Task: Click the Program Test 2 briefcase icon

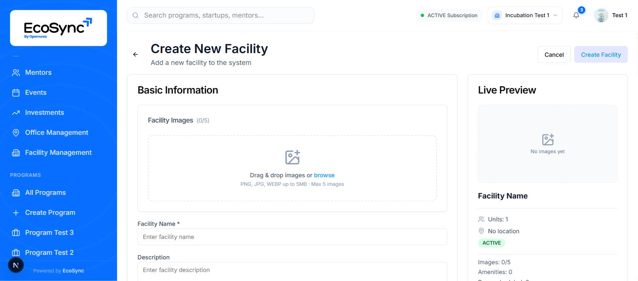Action: (16, 253)
